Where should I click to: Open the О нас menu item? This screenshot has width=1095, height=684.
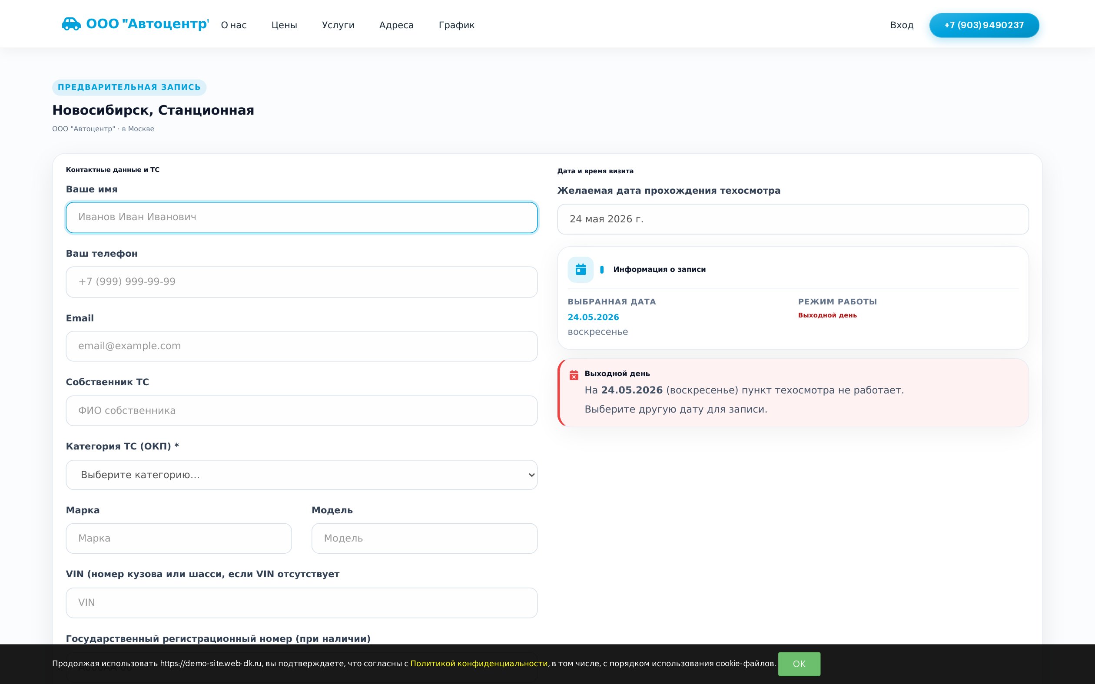click(x=233, y=25)
